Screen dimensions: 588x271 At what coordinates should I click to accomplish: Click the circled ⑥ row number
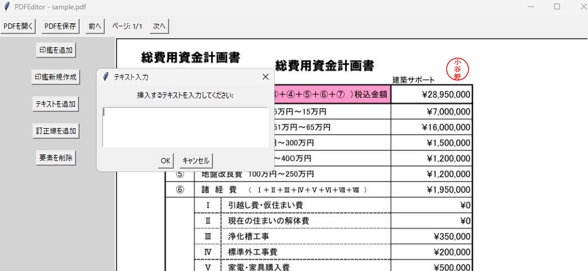tap(180, 190)
